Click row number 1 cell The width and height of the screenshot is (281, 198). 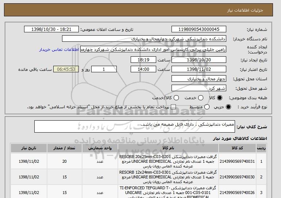point(261,161)
